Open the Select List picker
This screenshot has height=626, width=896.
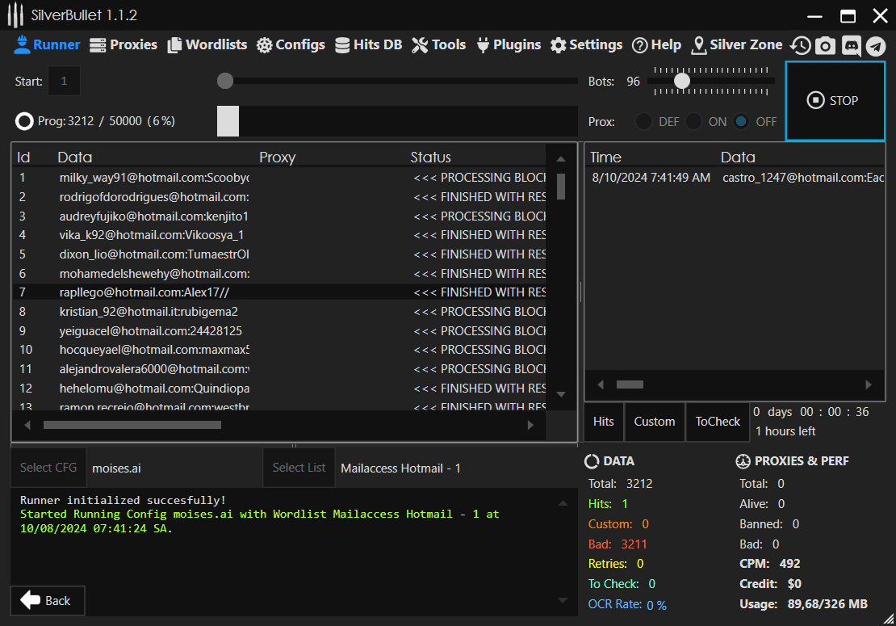point(299,468)
